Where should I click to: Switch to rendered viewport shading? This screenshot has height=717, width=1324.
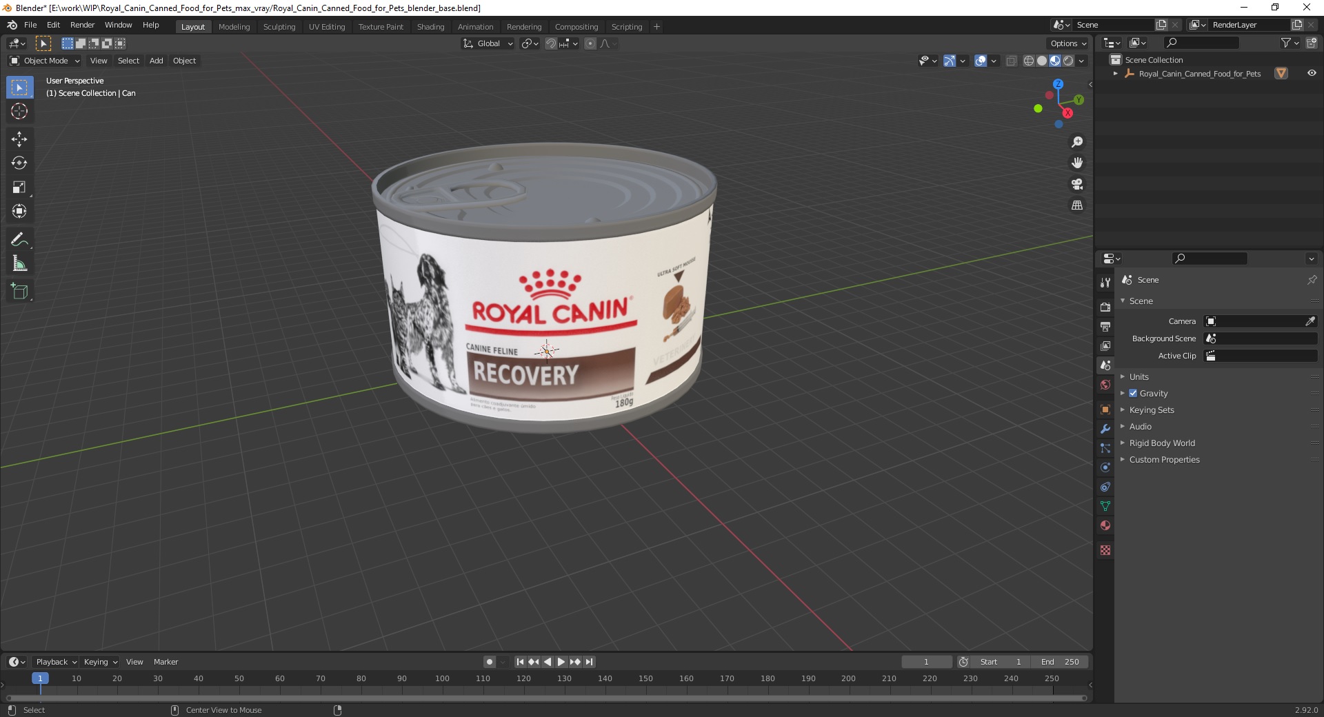pyautogui.click(x=1068, y=61)
